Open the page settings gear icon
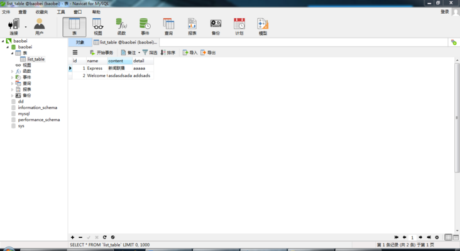Screen dimensions: 460x251 pos(437,237)
